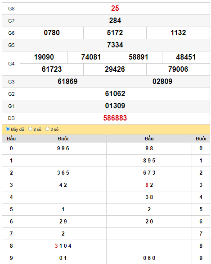Screen dimensions: 211x264
Task: Click the G3 number 61869
Action: click(67, 81)
